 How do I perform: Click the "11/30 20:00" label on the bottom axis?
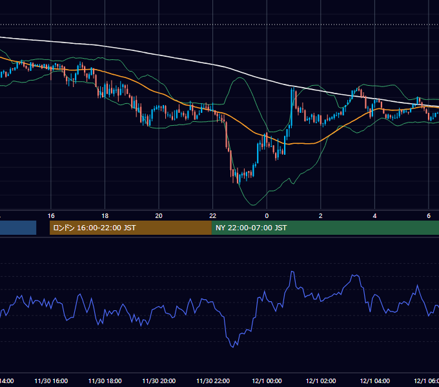point(159,381)
